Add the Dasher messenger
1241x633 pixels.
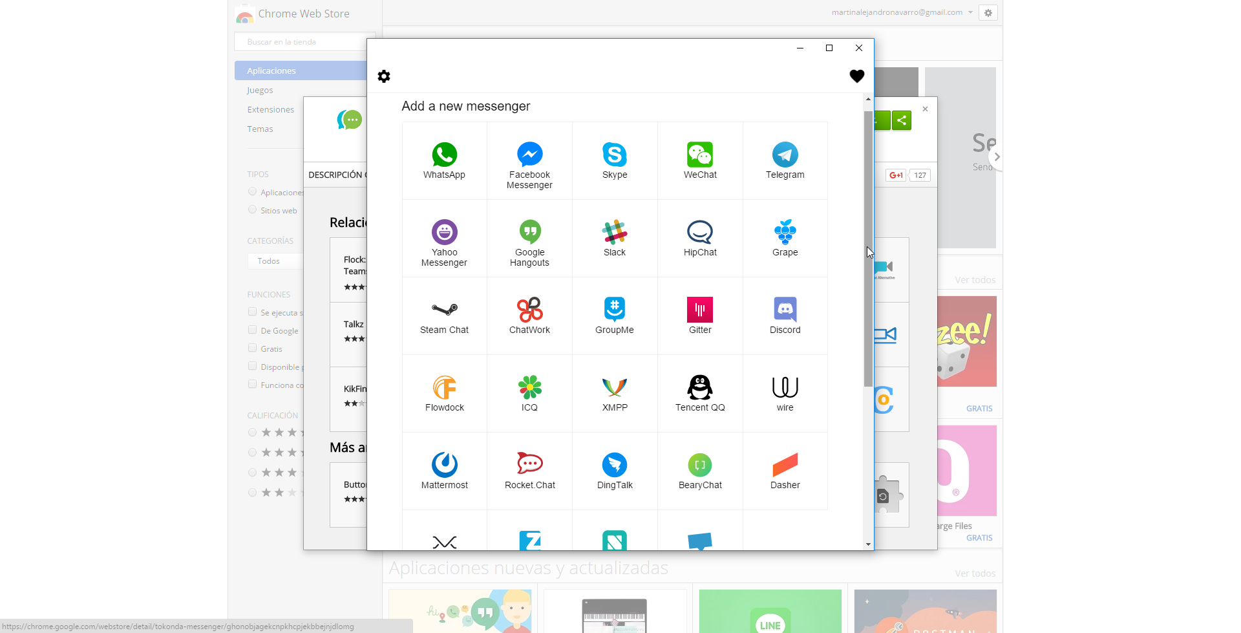coord(785,471)
